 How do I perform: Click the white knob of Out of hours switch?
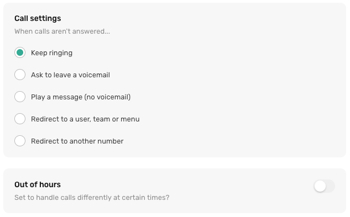tap(320, 186)
